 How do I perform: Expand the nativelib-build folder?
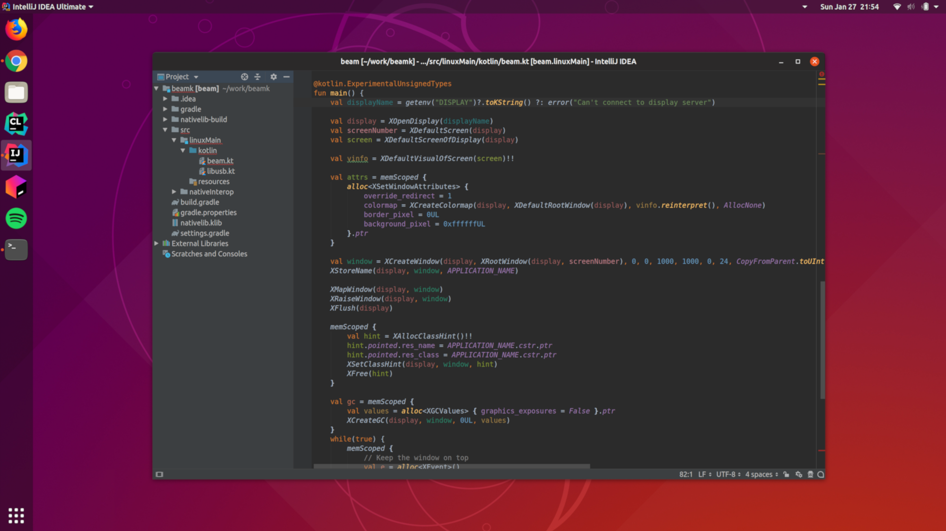165,120
